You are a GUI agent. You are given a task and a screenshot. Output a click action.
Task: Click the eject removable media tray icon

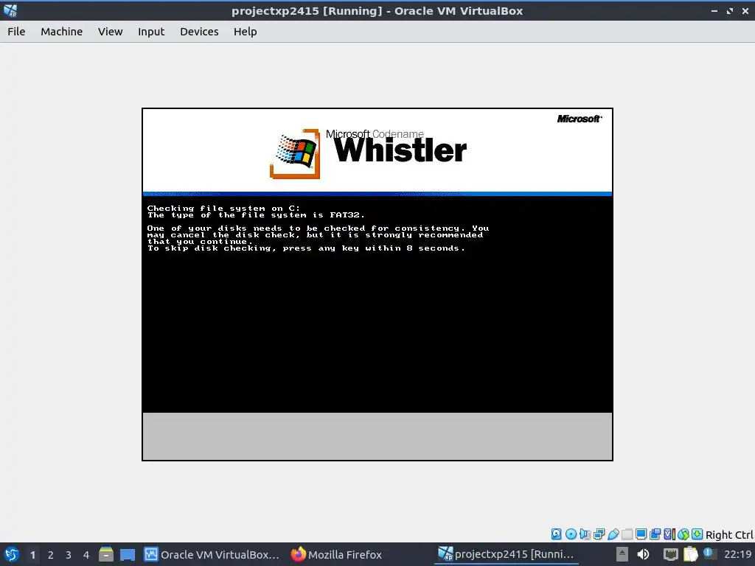622,554
